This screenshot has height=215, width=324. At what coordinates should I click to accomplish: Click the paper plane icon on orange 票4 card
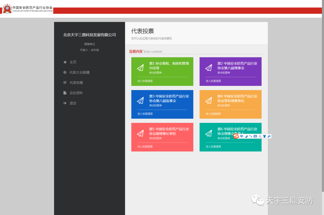point(208,101)
